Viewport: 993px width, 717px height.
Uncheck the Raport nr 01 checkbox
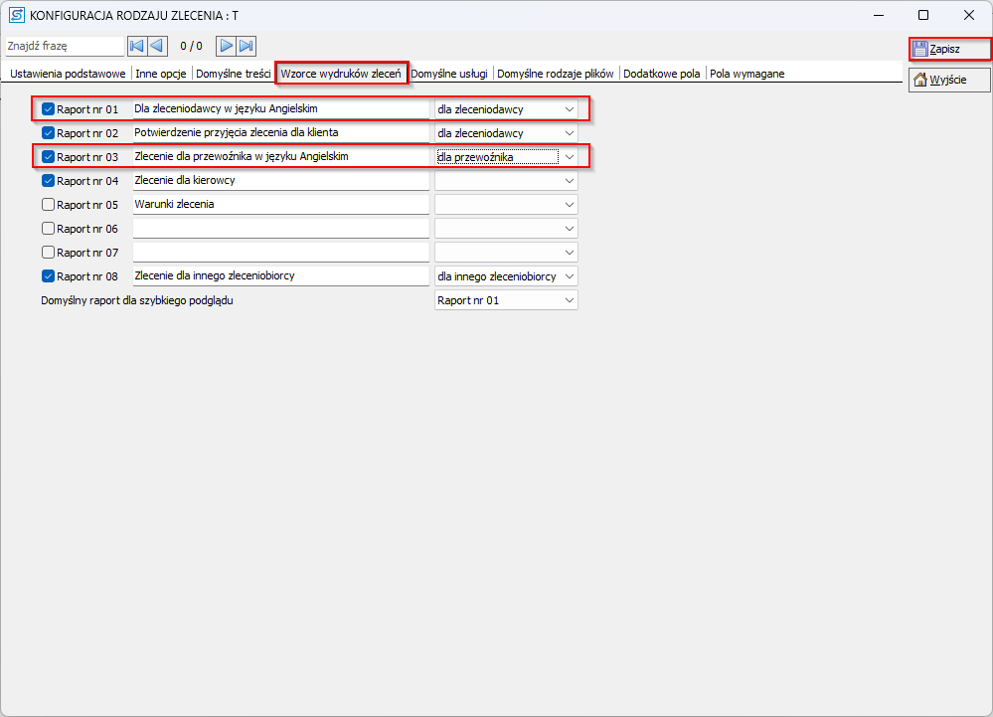49,109
